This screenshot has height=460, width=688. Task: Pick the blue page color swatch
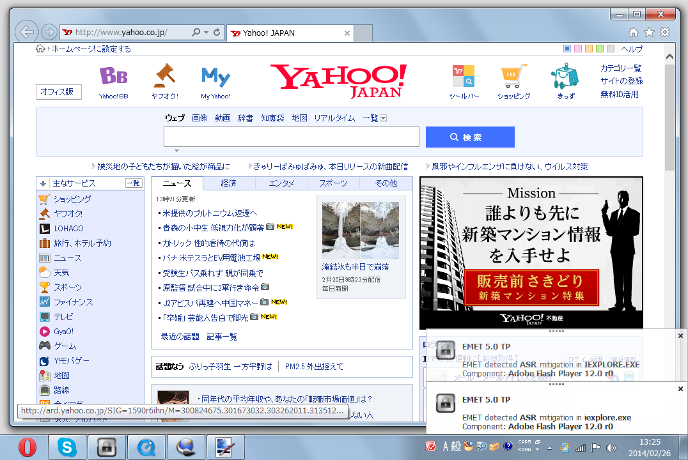[567, 49]
